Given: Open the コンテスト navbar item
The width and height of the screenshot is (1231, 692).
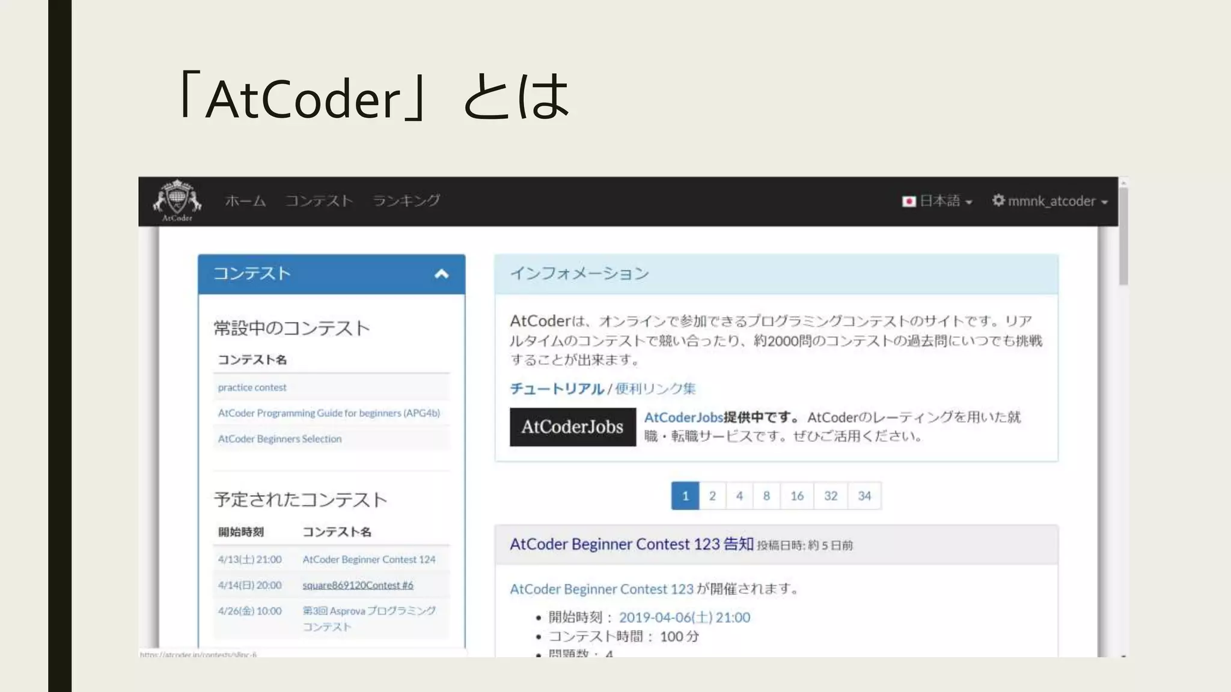Looking at the screenshot, I should (319, 201).
